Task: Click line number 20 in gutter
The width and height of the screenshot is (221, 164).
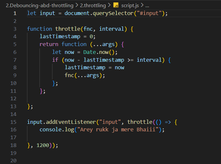Action: click(13, 161)
